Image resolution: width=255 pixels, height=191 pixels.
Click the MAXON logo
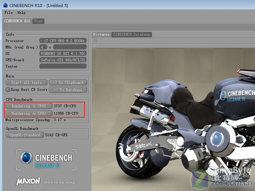point(29,181)
